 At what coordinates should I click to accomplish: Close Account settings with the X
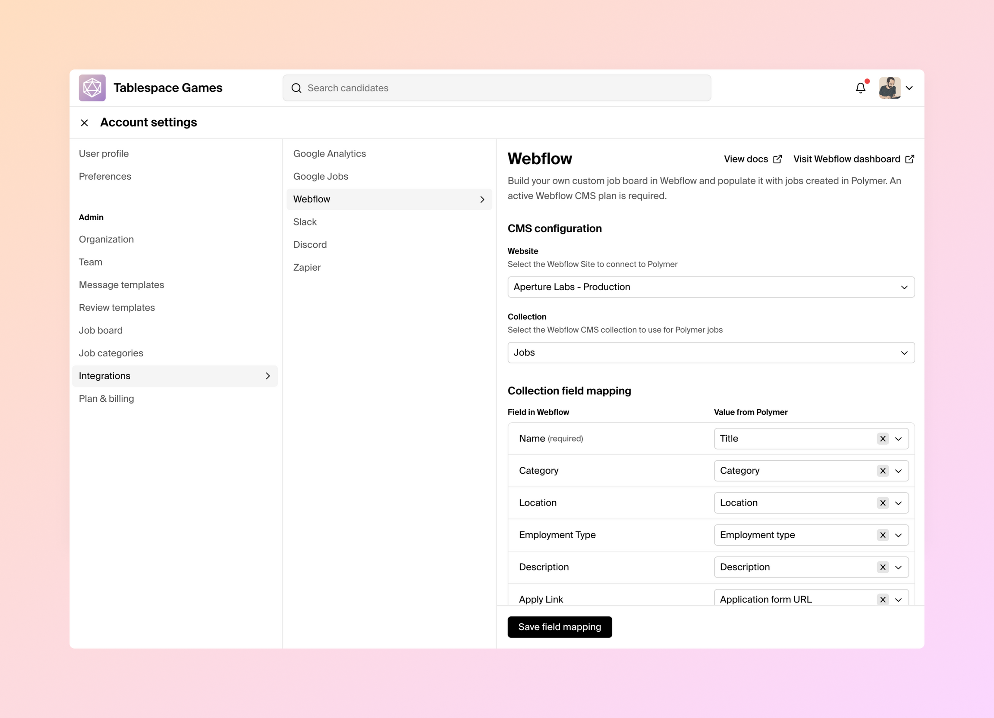click(85, 123)
